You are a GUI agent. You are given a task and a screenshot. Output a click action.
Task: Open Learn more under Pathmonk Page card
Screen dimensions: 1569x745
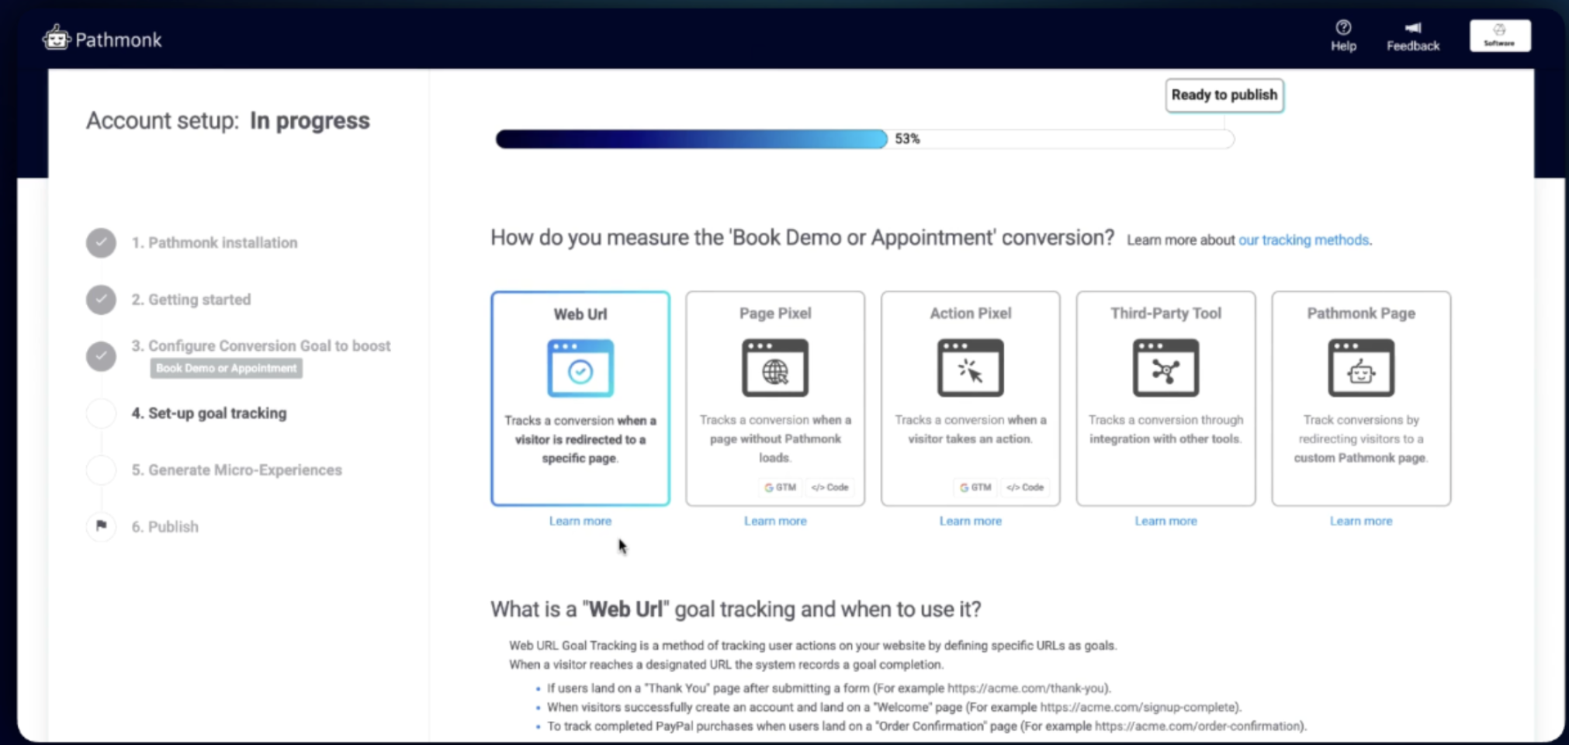pyautogui.click(x=1361, y=521)
